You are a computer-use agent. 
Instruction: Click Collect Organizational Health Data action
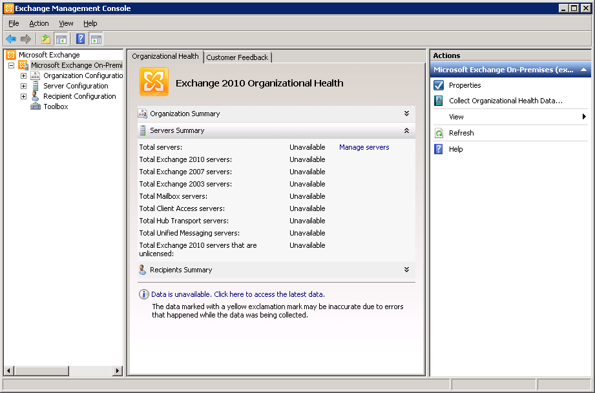(x=506, y=101)
